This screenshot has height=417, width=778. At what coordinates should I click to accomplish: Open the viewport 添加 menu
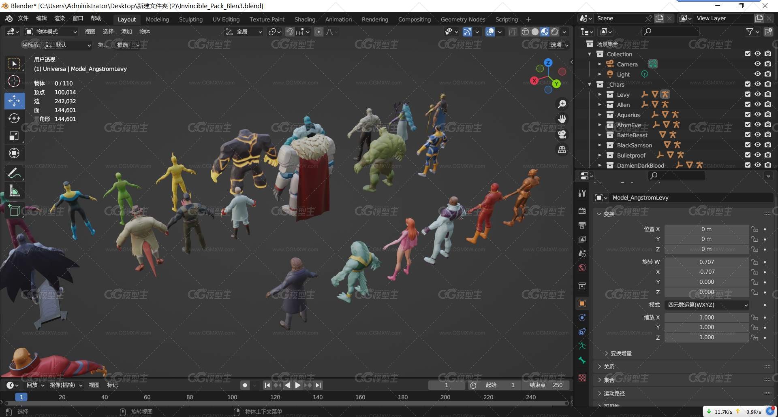pyautogui.click(x=126, y=32)
